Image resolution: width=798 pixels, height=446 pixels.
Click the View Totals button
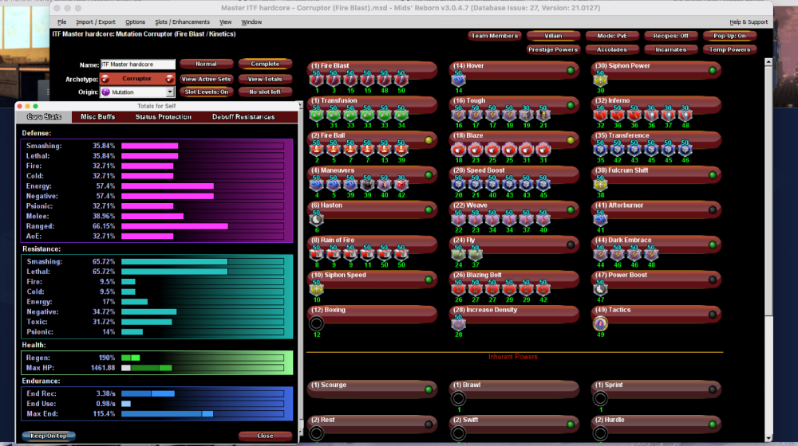[265, 79]
